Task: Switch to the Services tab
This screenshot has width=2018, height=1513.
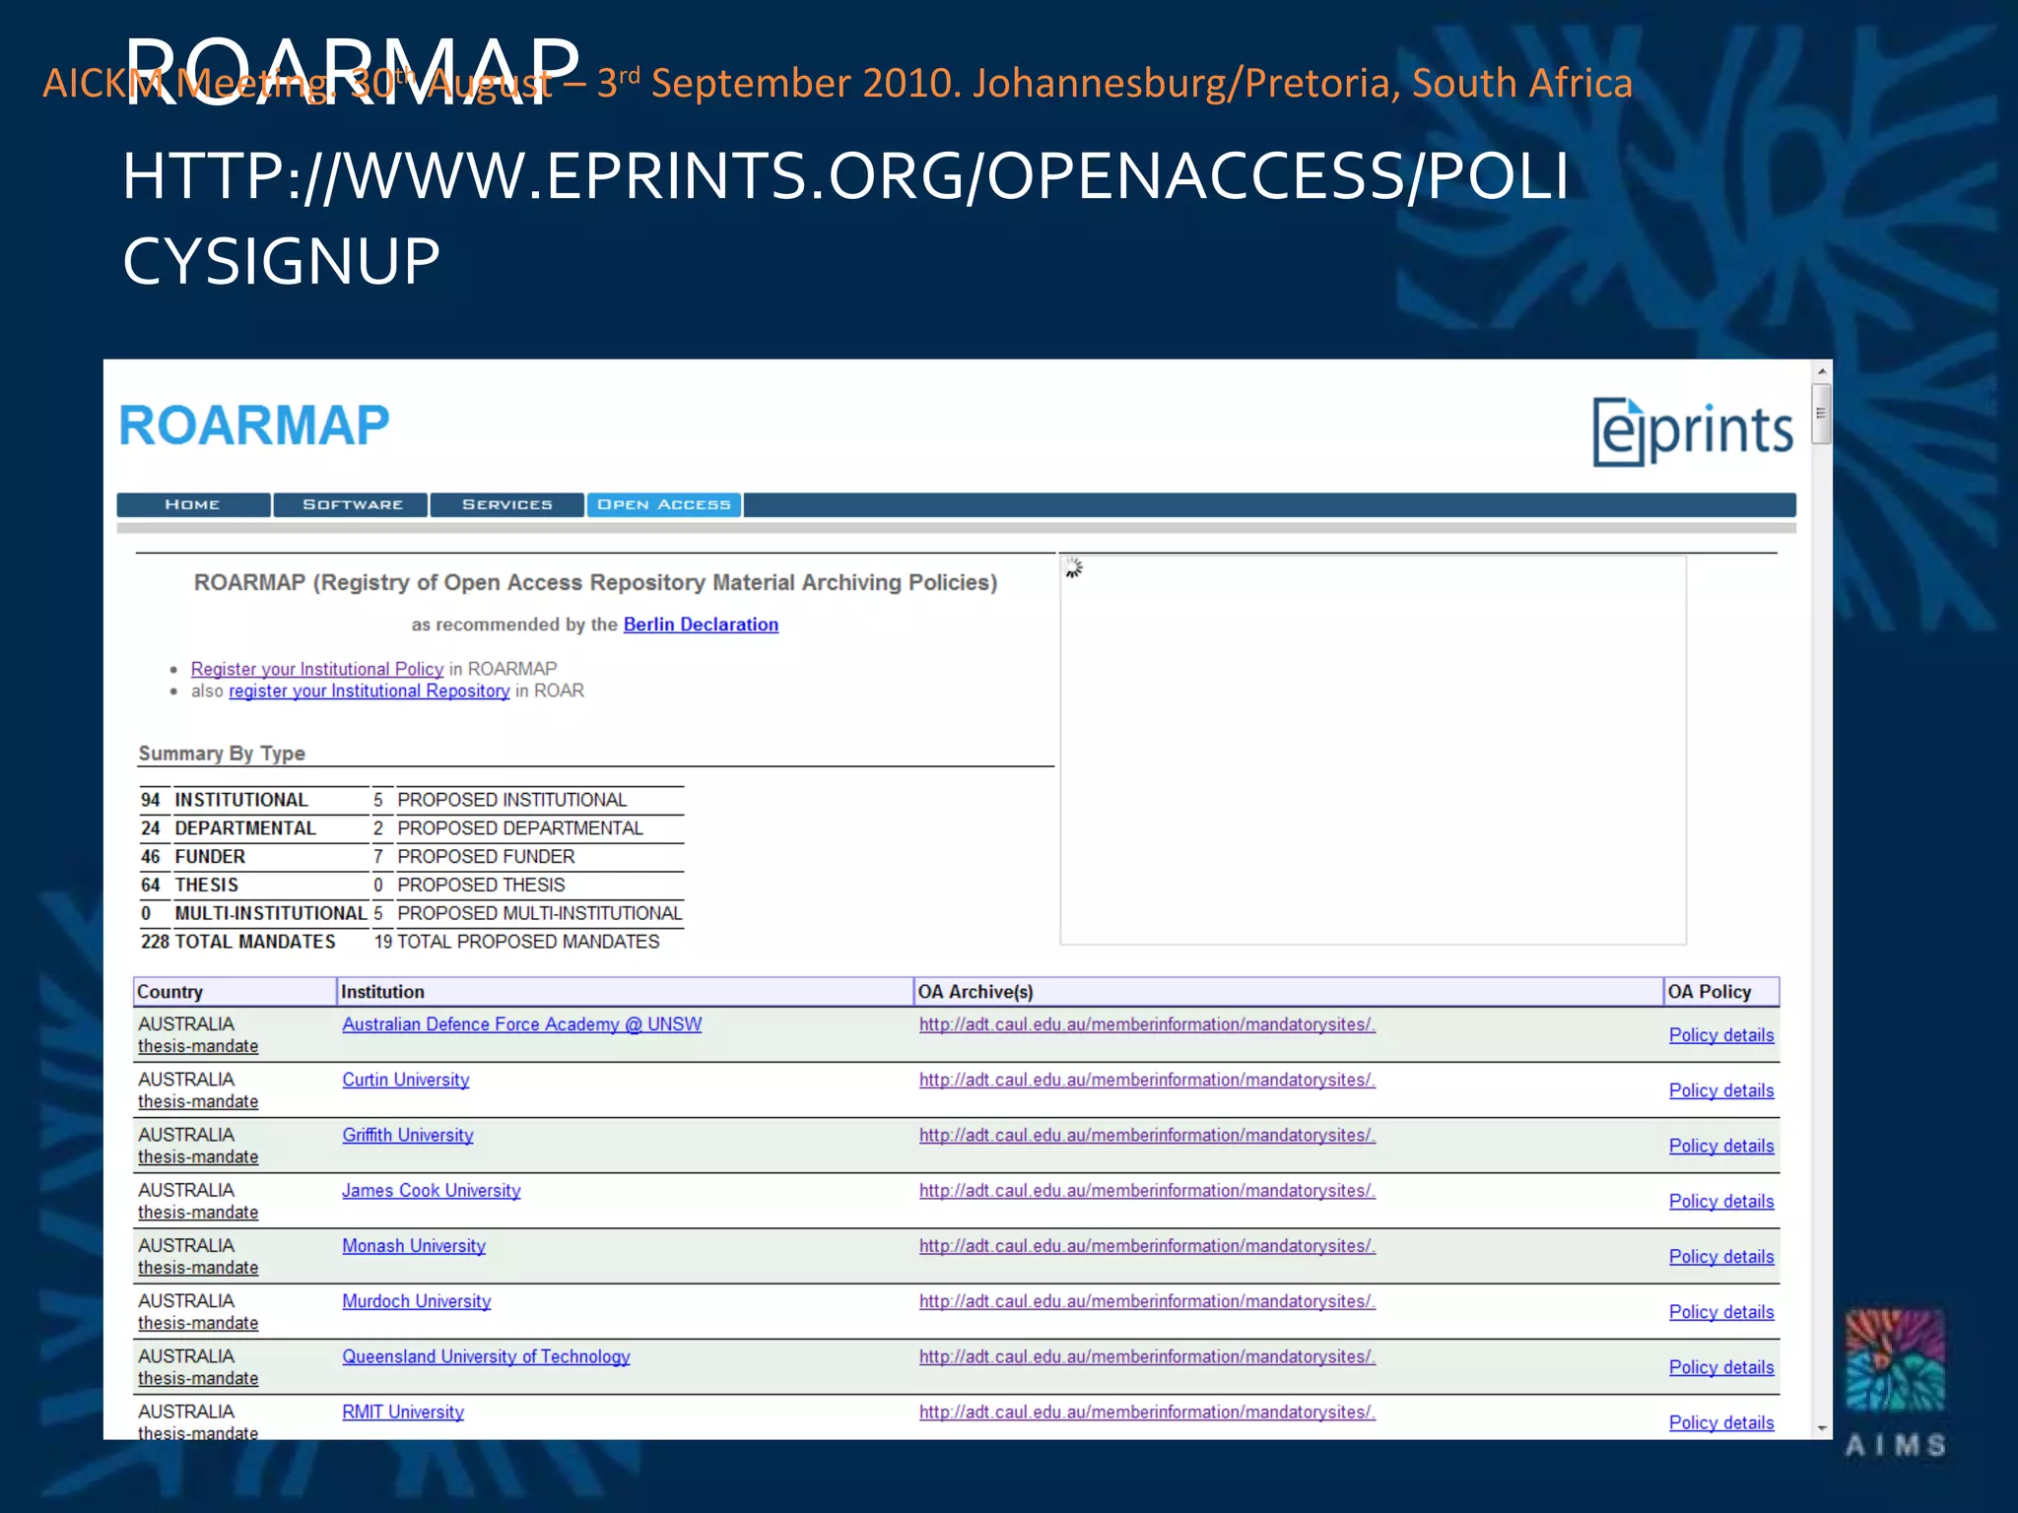Action: (x=507, y=504)
